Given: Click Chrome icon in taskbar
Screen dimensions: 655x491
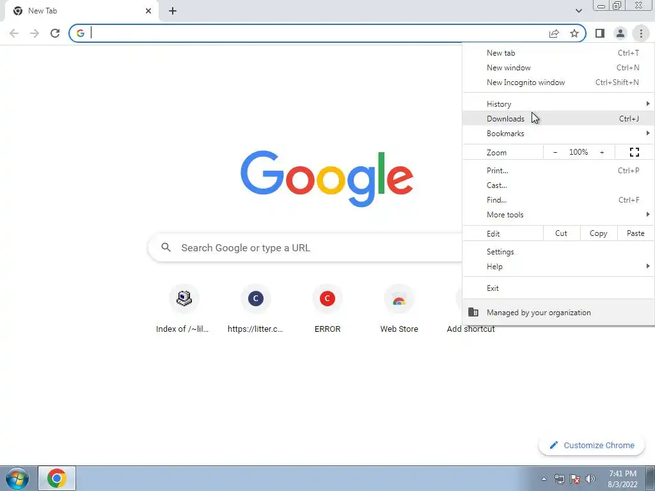Looking at the screenshot, I should [x=57, y=478].
